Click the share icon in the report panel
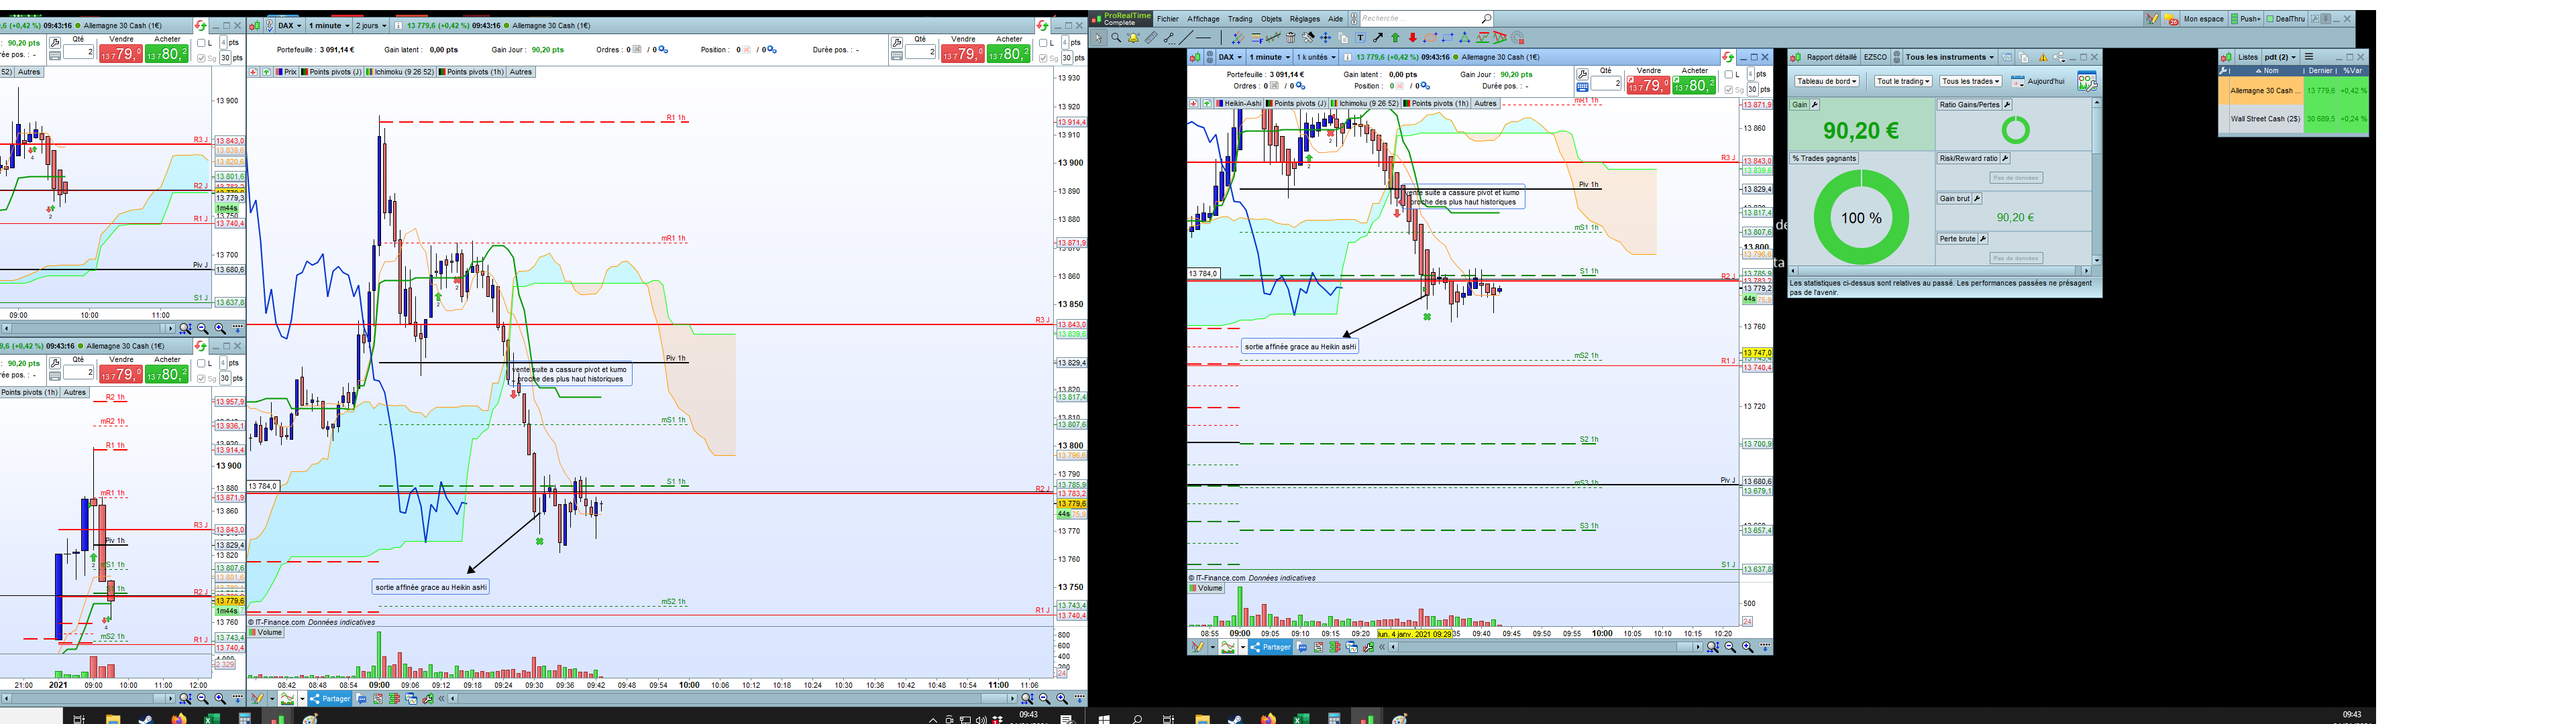Screen dimensions: 2576x724 pos(2058,57)
